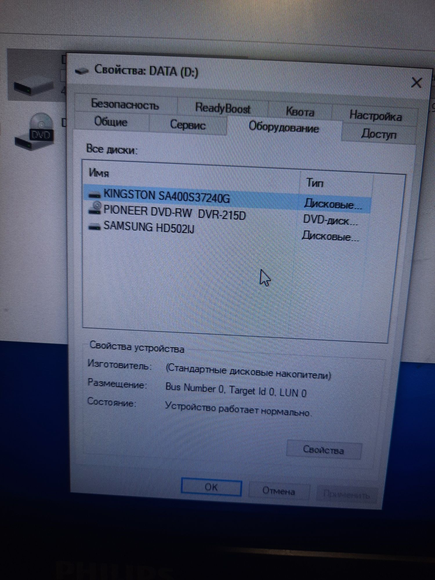This screenshot has height=580, width=435.
Task: Click the SAMSUNG disk drive icon
Action: tap(95, 226)
